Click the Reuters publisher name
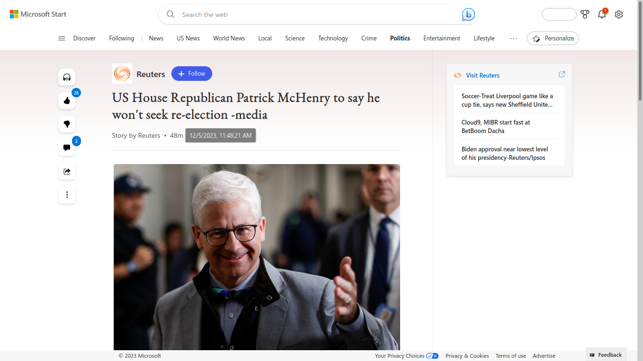This screenshot has height=361, width=643. point(151,74)
